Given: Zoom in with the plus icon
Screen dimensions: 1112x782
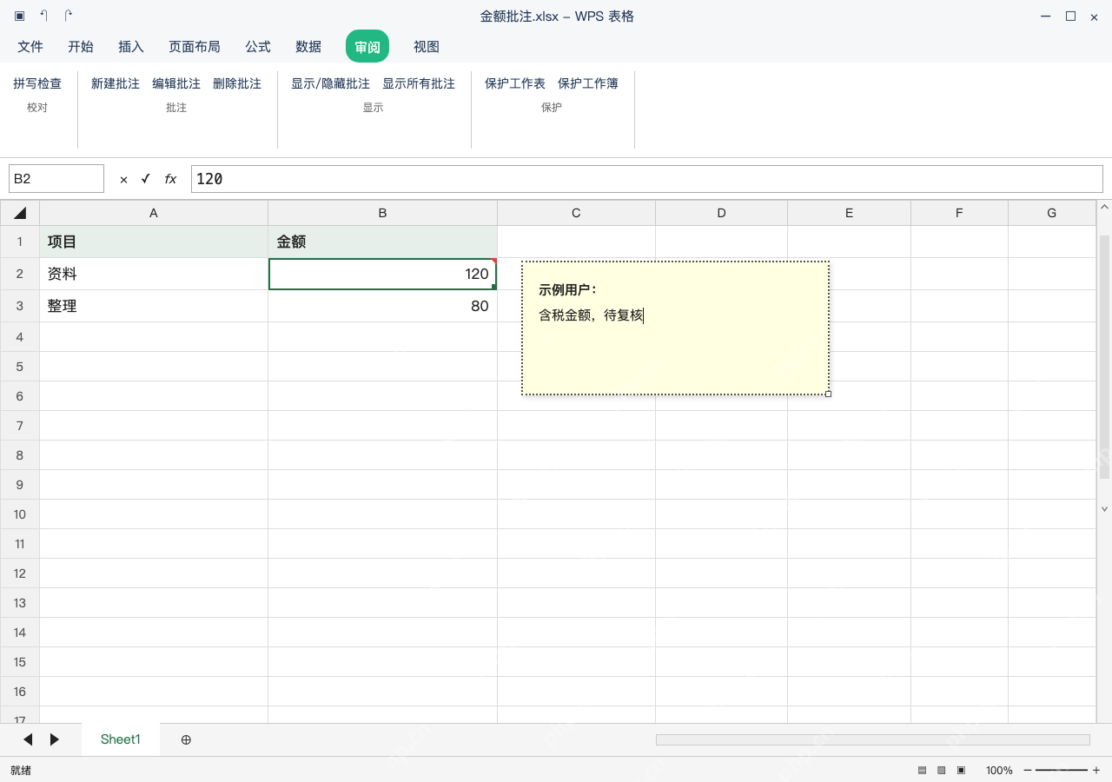Looking at the screenshot, I should click(x=1096, y=770).
